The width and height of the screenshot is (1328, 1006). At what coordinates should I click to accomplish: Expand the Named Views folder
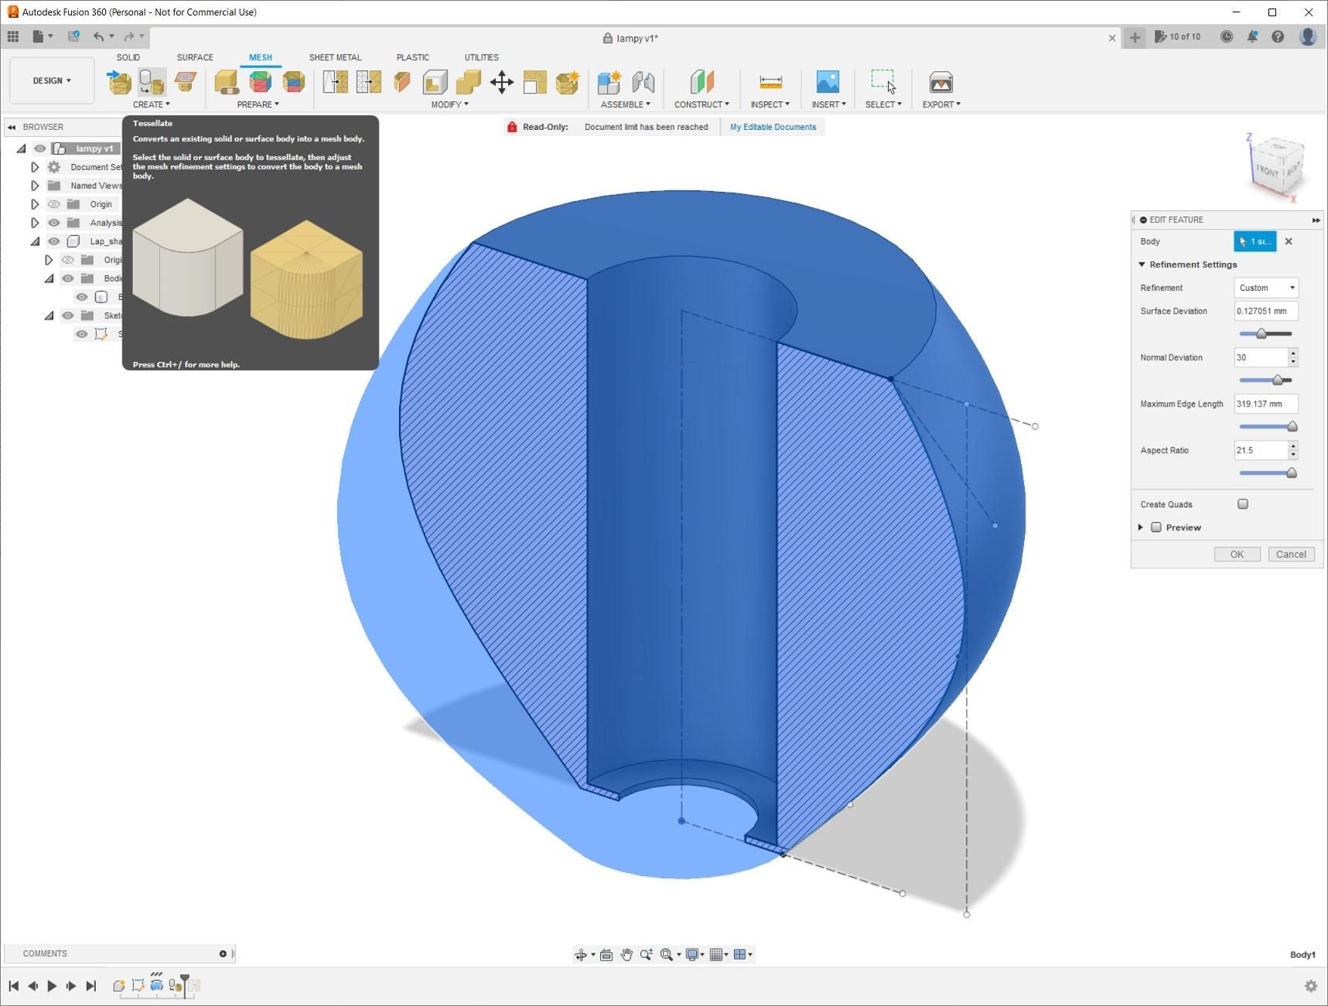[x=35, y=185]
